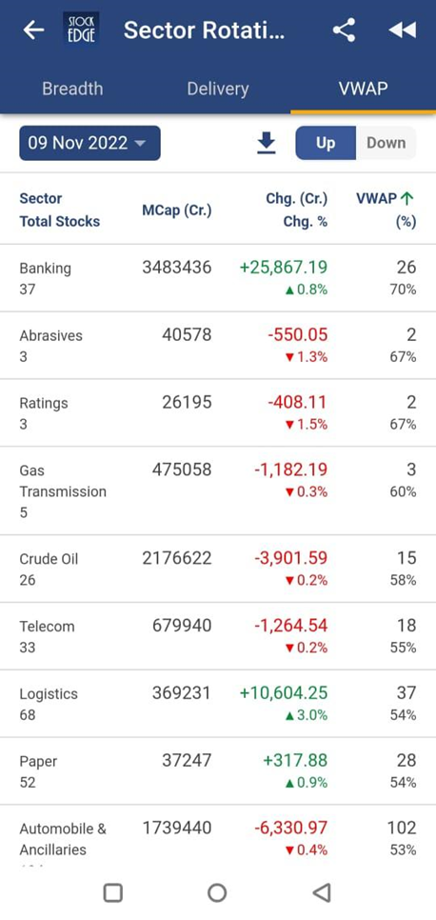
Task: Open the Gas Transmission sector row
Action: (x=218, y=490)
